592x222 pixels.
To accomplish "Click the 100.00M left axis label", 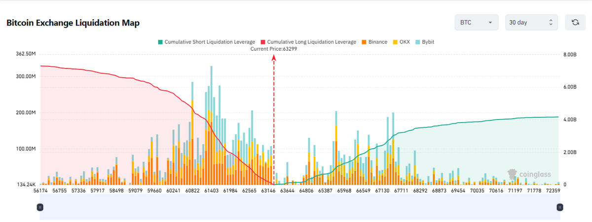I will 26,149.
